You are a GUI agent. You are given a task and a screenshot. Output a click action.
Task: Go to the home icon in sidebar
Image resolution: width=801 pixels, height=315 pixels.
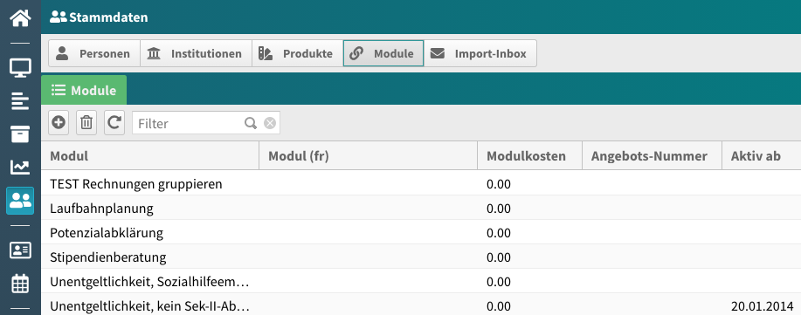coord(20,18)
